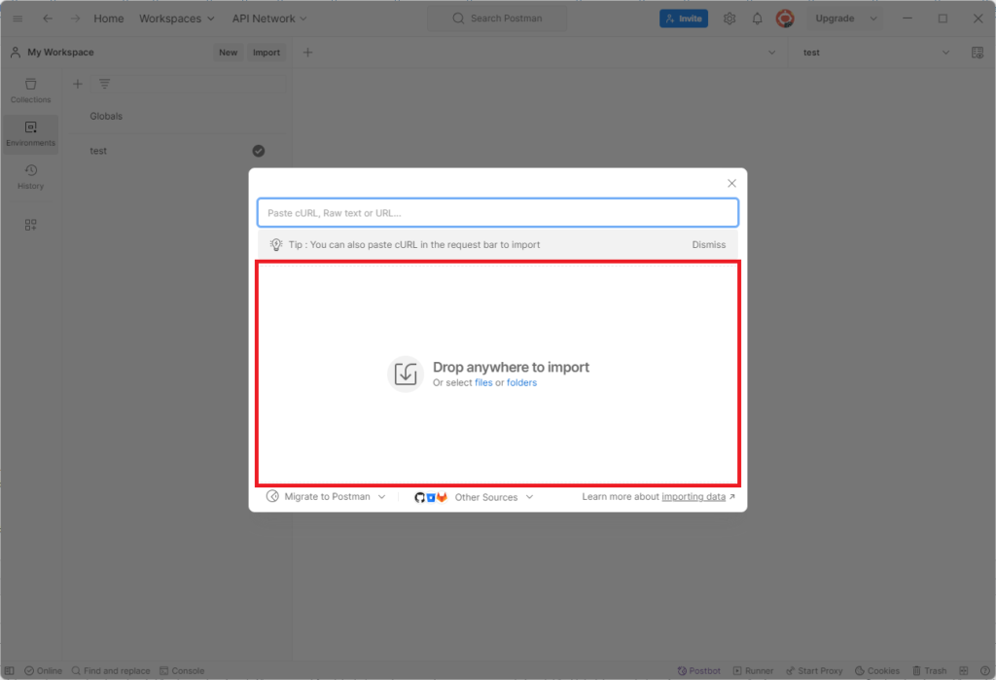The image size is (996, 680).
Task: Create new environment with the plus icon
Action: [x=78, y=84]
